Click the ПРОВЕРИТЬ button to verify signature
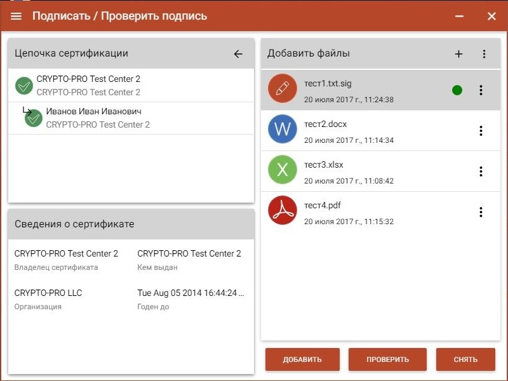Screen dimensions: 508x381 pos(387,359)
